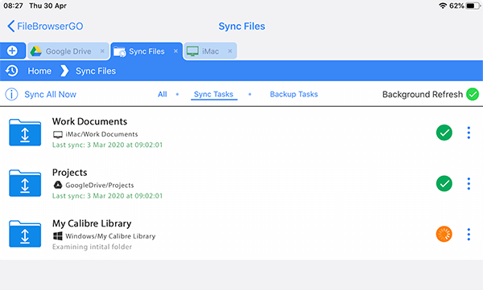This screenshot has width=483, height=290.
Task: Close the Sync Files tab
Action: point(175,51)
